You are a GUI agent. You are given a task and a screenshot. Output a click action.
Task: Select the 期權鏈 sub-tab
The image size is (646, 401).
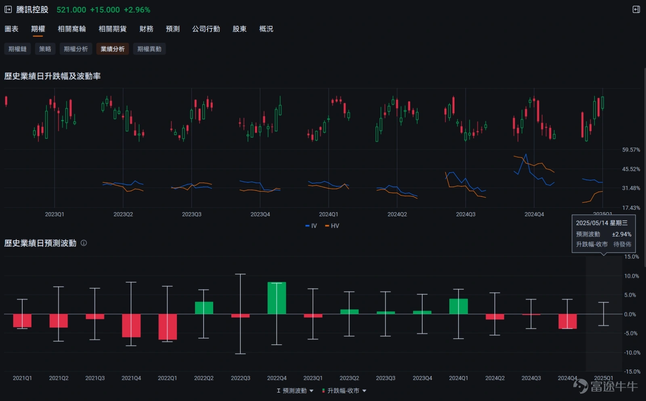[17, 49]
